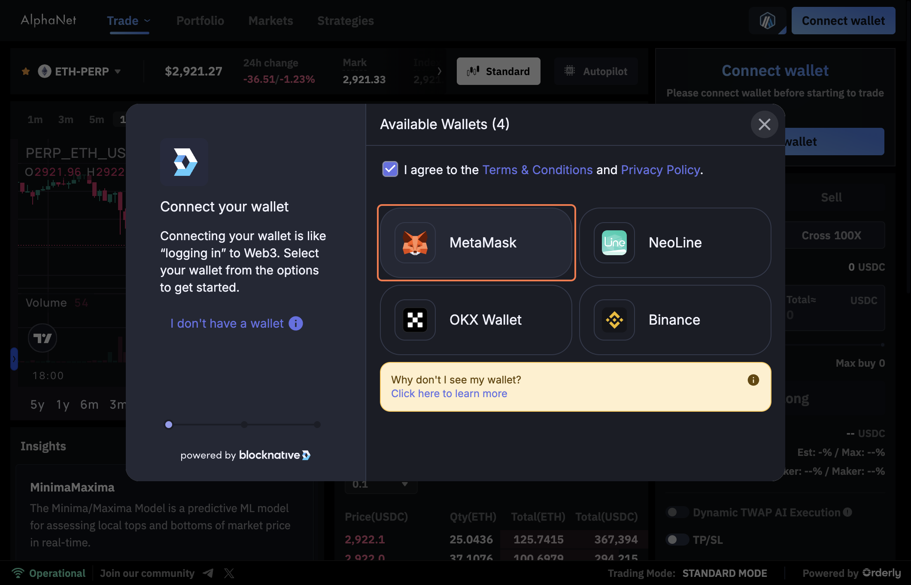
Task: Open the Terms & Conditions link
Action: (x=537, y=170)
